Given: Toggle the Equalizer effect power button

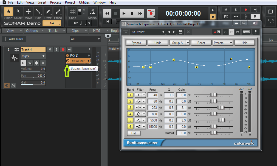Looking at the screenshot, I should [x=67, y=61].
